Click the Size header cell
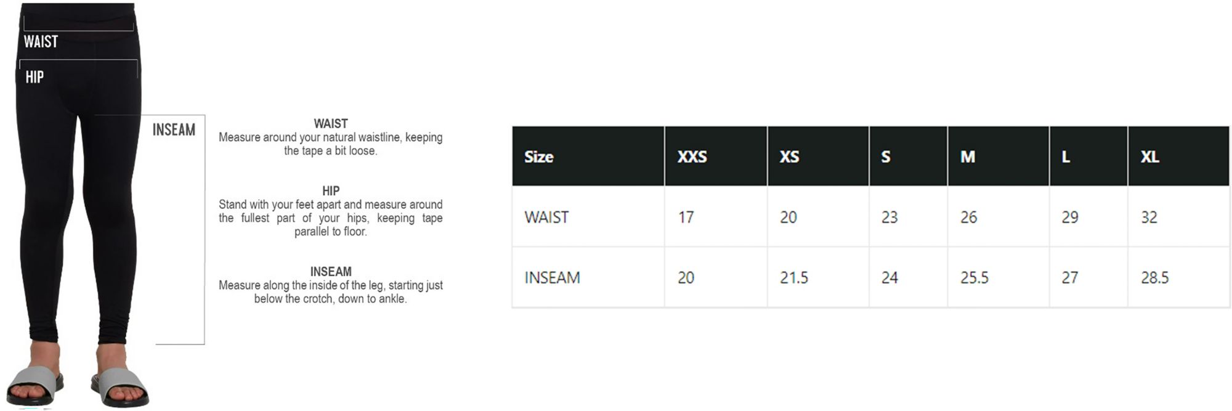This screenshot has width=1232, height=411. tap(539, 157)
